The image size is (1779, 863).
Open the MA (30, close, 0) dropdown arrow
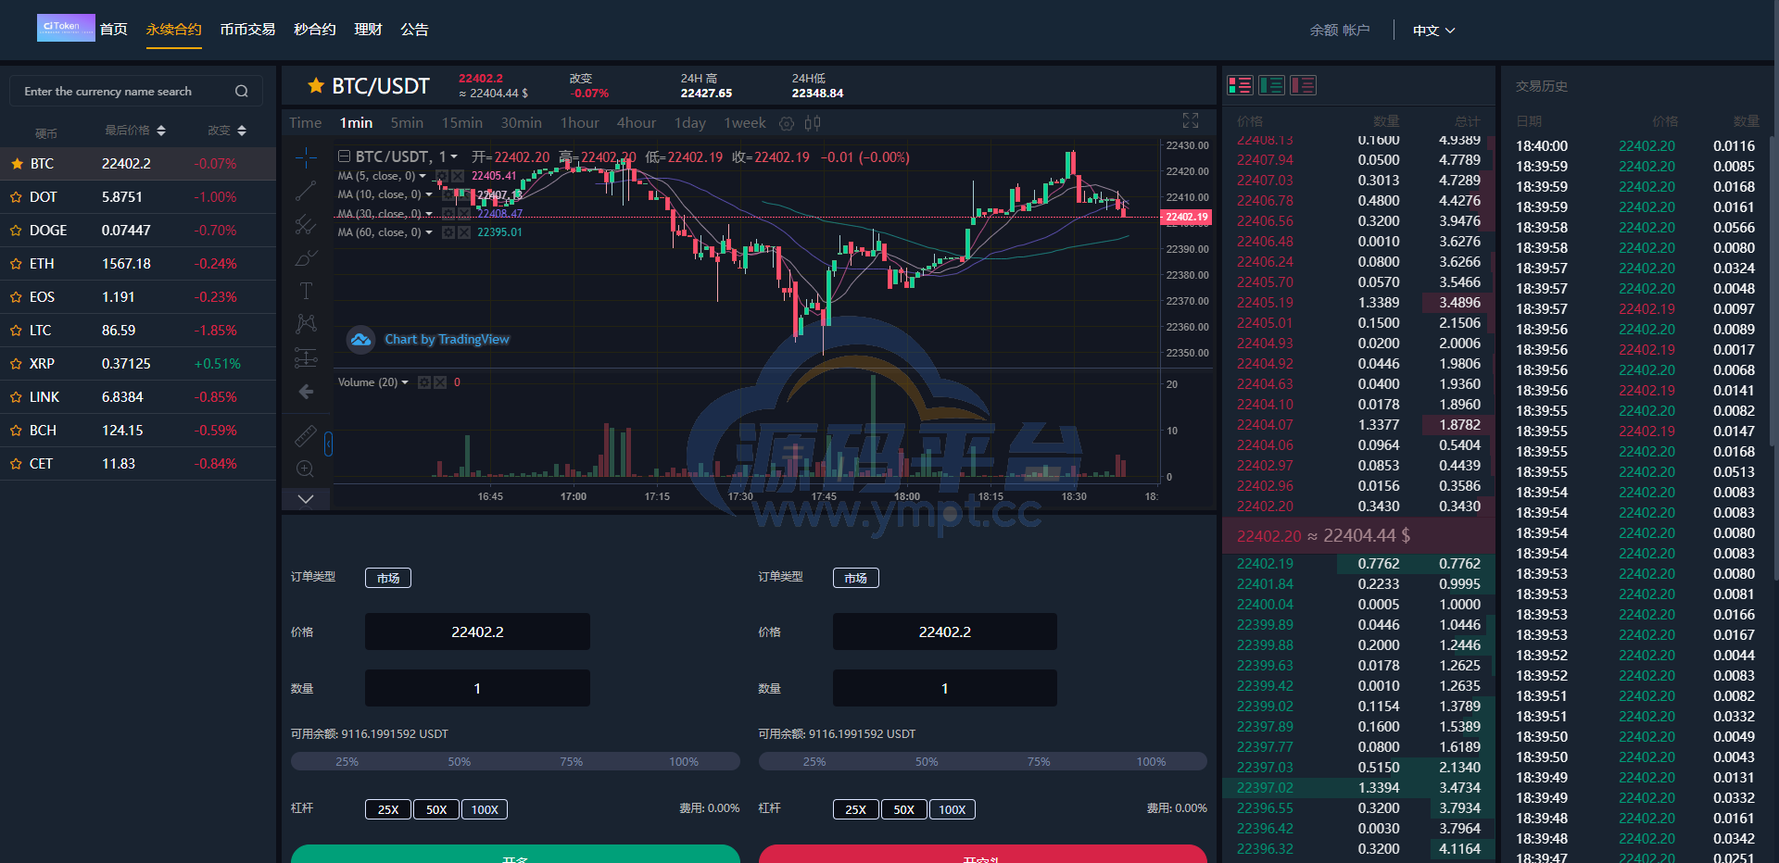(429, 214)
